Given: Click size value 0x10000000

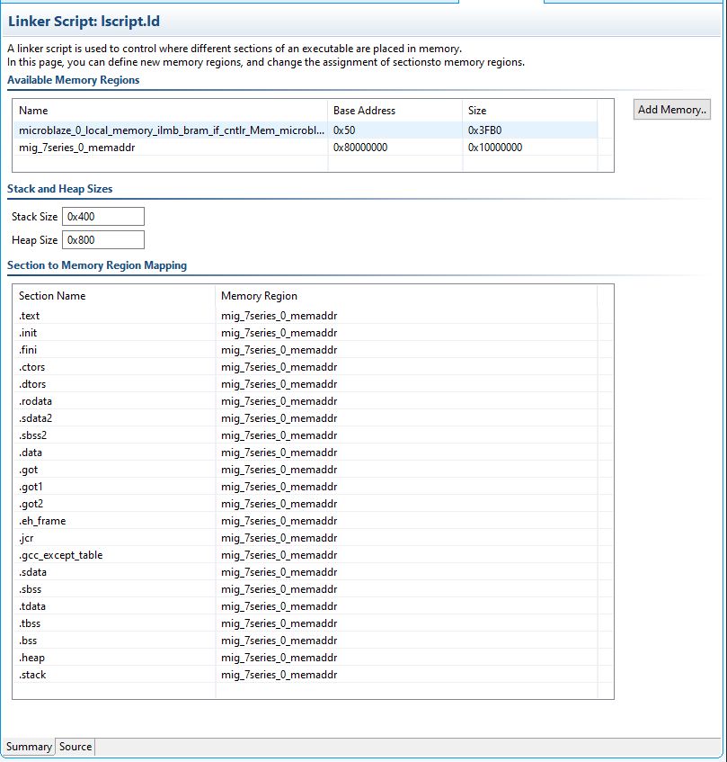Looking at the screenshot, I should point(495,148).
